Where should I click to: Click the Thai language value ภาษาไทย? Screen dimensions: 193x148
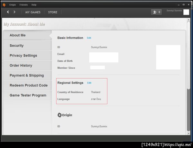[96, 99]
